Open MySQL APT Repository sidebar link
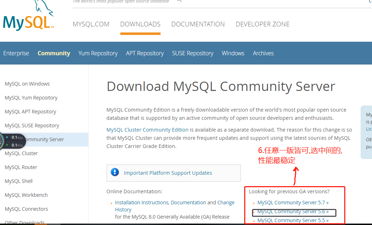The image size is (372, 225). [x=30, y=112]
